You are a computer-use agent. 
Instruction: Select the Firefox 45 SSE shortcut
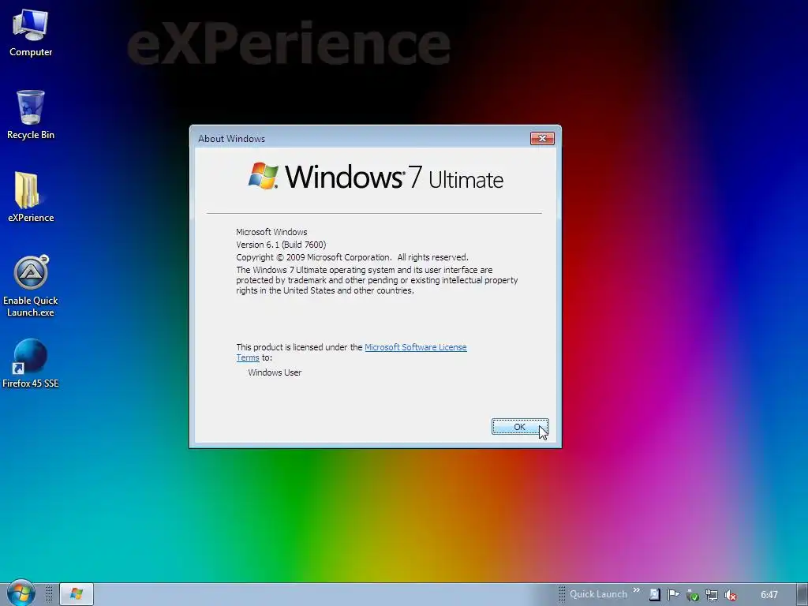pos(31,363)
